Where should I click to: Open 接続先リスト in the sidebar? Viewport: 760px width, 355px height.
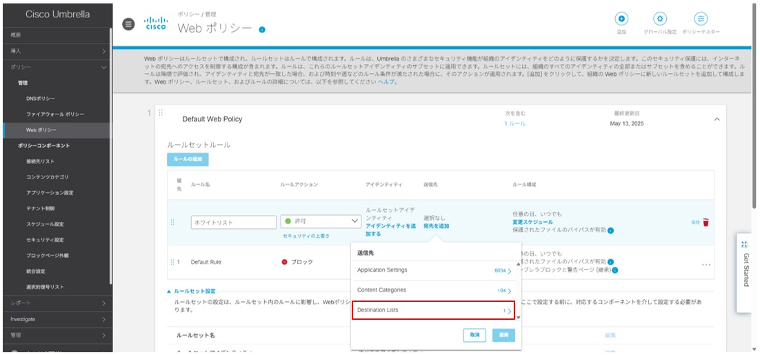coord(40,161)
